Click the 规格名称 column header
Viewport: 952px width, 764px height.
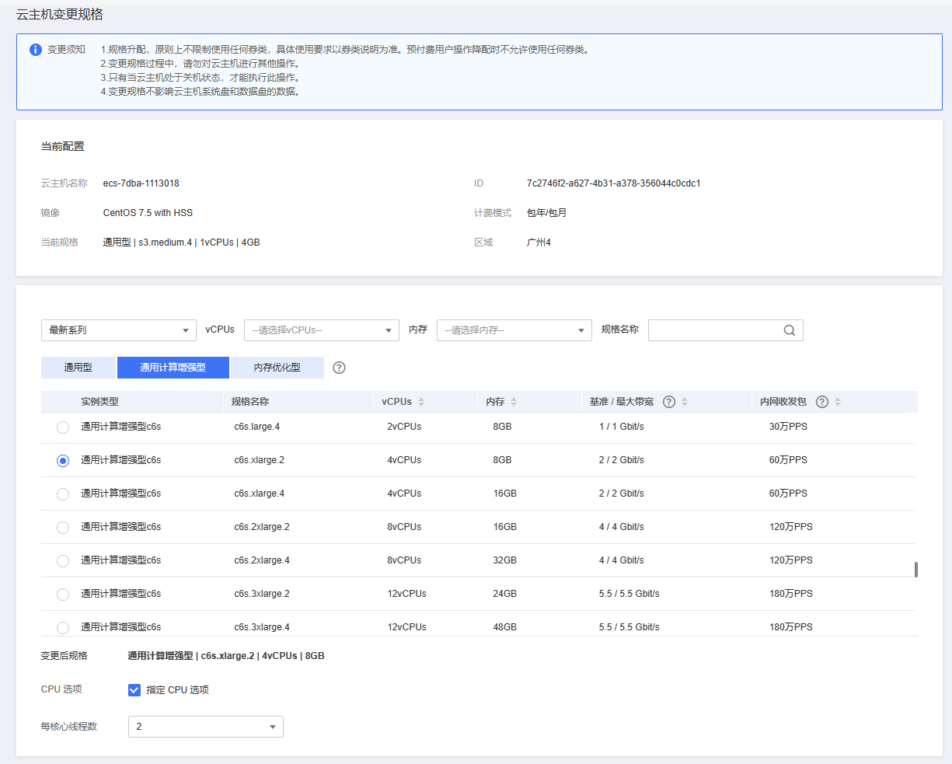coord(250,402)
